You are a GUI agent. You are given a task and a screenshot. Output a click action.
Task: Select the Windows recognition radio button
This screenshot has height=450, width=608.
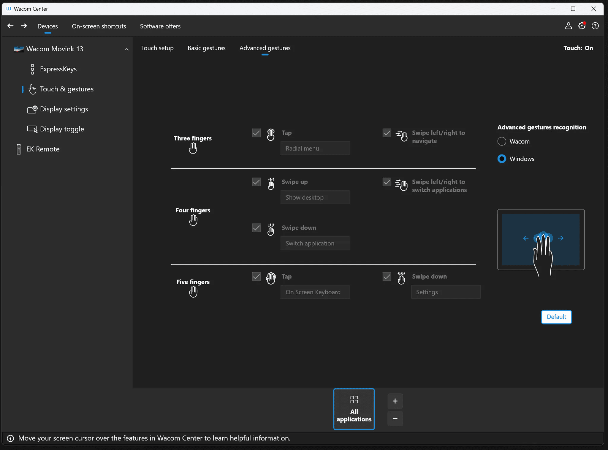pos(502,159)
